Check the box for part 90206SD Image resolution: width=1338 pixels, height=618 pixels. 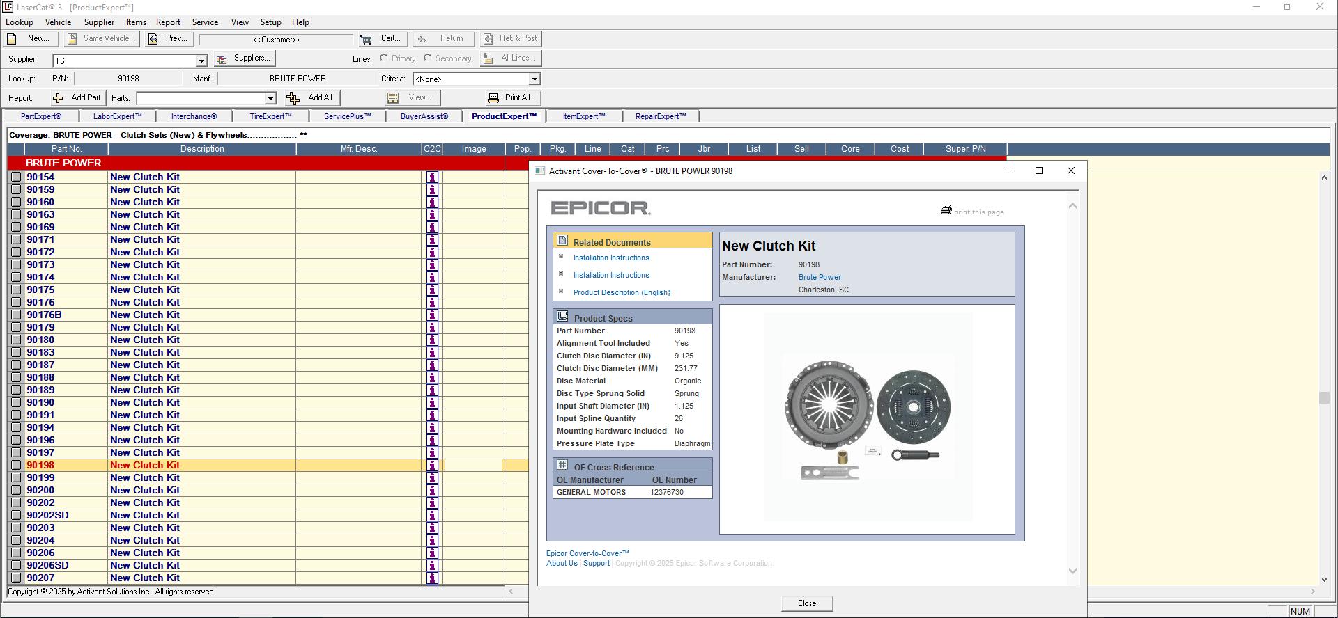point(16,566)
